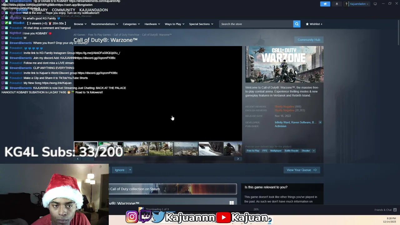
Task: Select the first screenshot thumbnail
Action: (x=86, y=149)
